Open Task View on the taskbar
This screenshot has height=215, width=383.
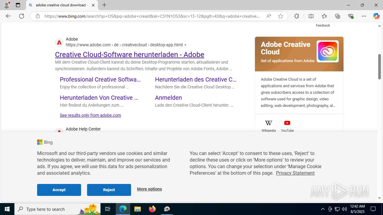click(x=108, y=209)
